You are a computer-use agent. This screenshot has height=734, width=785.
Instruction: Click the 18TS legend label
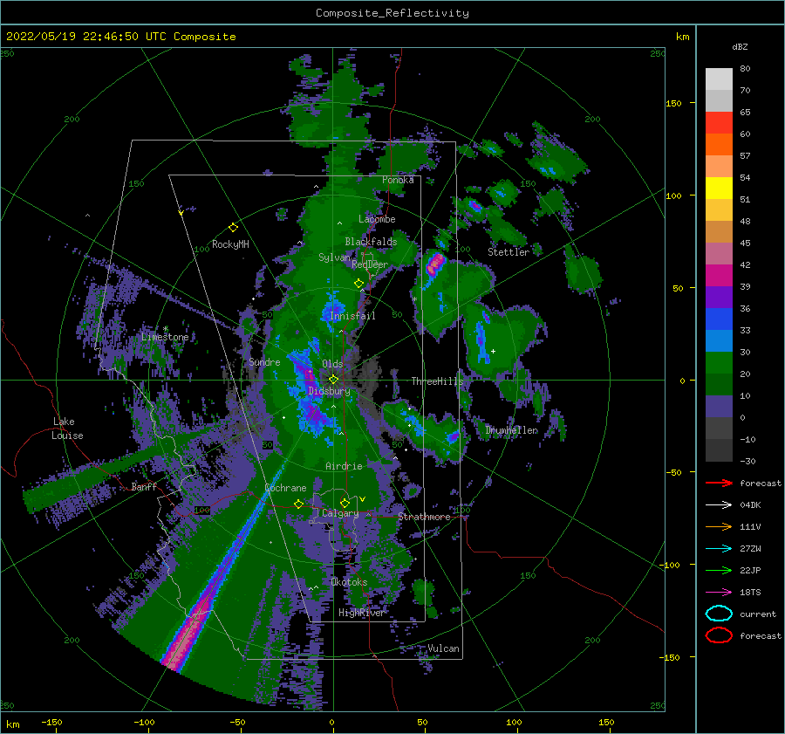point(750,593)
